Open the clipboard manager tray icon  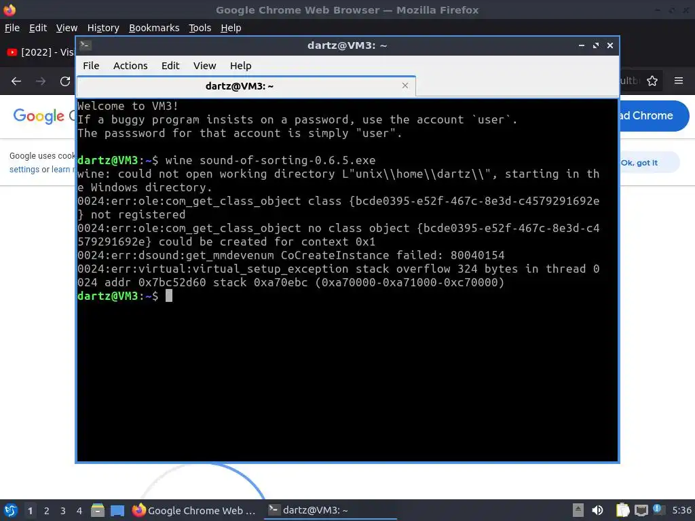tap(622, 510)
